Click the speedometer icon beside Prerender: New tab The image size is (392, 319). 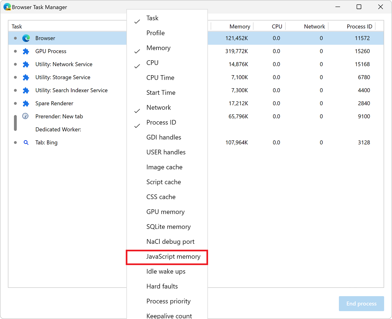coord(26,116)
